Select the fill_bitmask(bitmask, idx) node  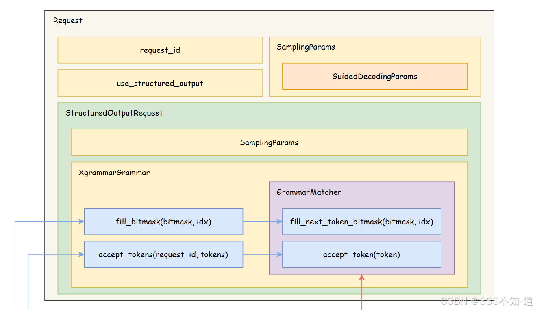point(163,222)
